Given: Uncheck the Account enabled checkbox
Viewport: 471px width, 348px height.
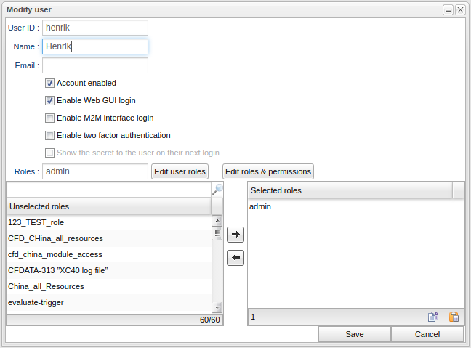Looking at the screenshot, I should point(50,84).
